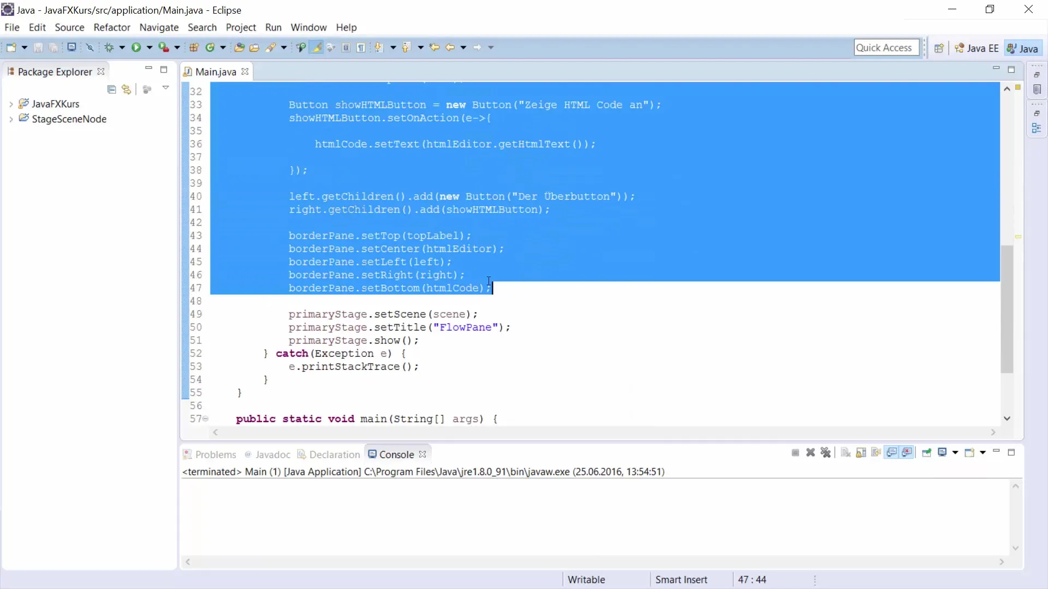This screenshot has width=1048, height=589.
Task: Click the New Java Class icon
Action: coord(210,47)
